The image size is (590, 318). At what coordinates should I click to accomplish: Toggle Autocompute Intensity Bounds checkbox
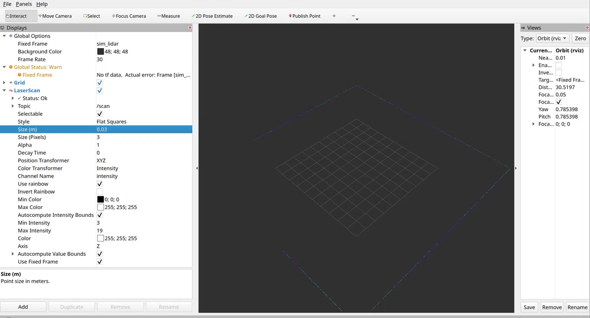[100, 215]
